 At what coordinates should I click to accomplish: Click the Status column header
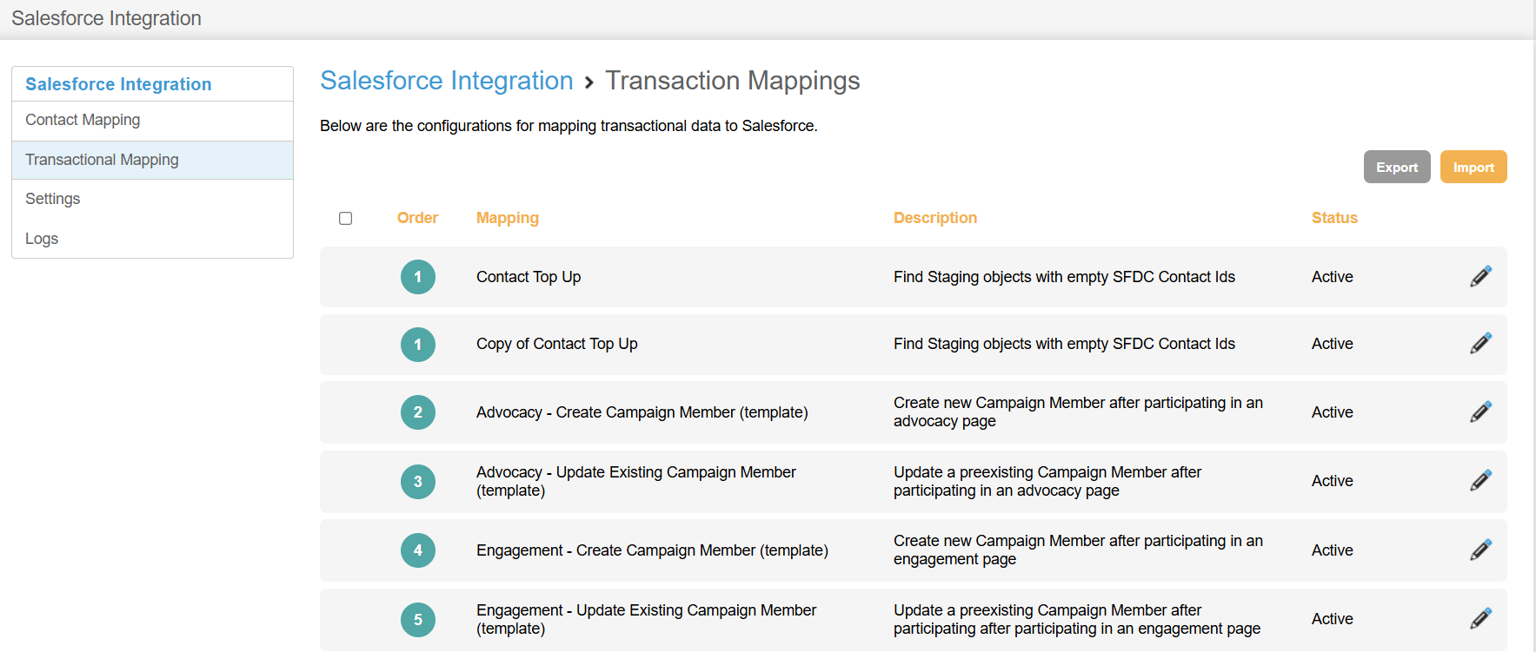(1334, 218)
